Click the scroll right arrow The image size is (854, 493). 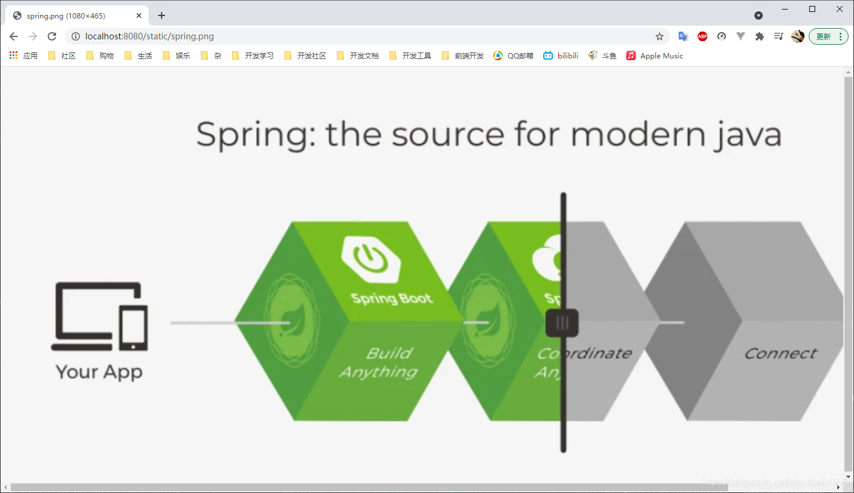pos(838,488)
